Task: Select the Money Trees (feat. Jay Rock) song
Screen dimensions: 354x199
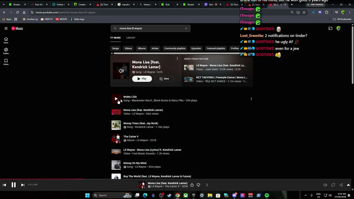Action: pyautogui.click(x=182, y=125)
